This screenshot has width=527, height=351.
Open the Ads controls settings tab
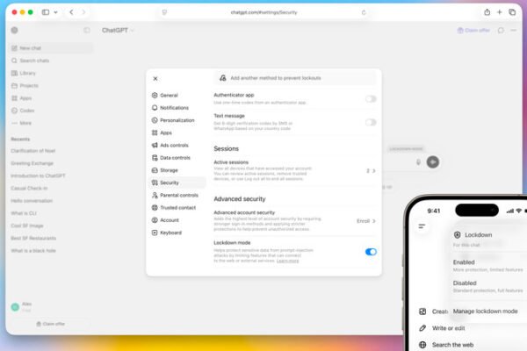170,145
